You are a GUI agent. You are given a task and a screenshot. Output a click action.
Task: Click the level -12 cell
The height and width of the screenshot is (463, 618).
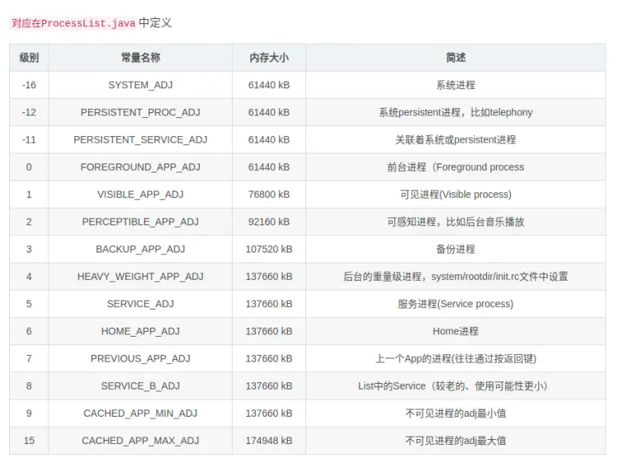click(x=29, y=112)
